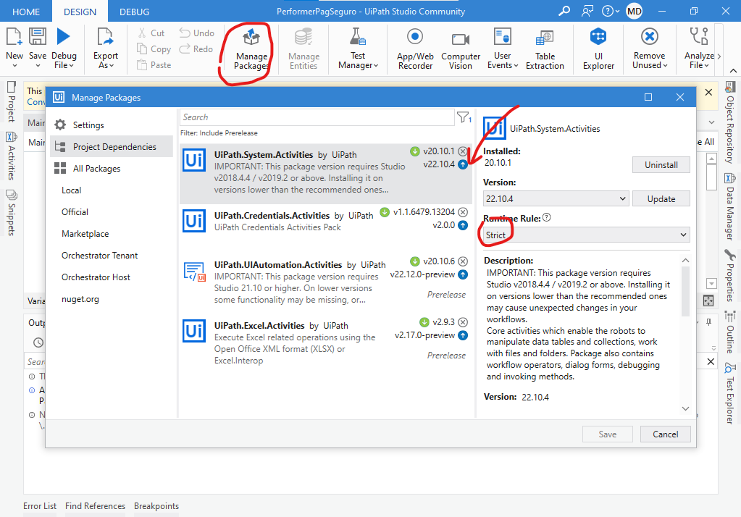
Task: Start the App/Web Recorder
Action: [415, 49]
